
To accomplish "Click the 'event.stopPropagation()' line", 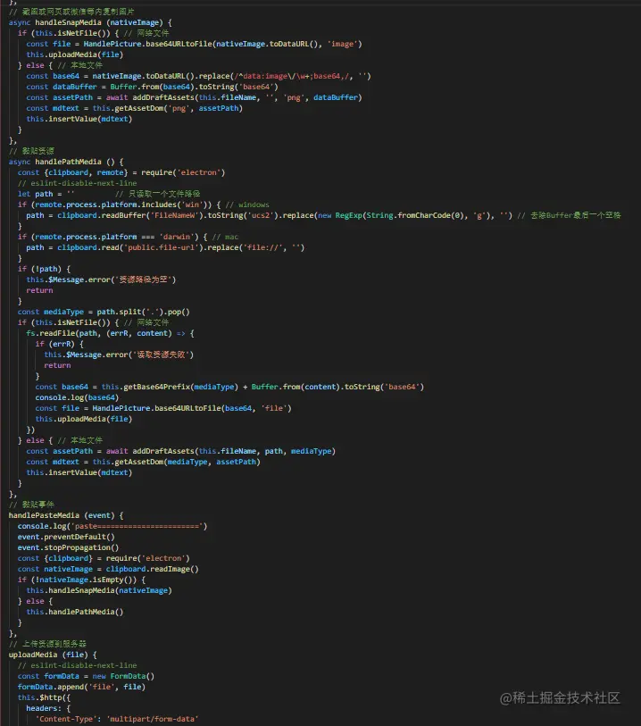I will (x=68, y=547).
